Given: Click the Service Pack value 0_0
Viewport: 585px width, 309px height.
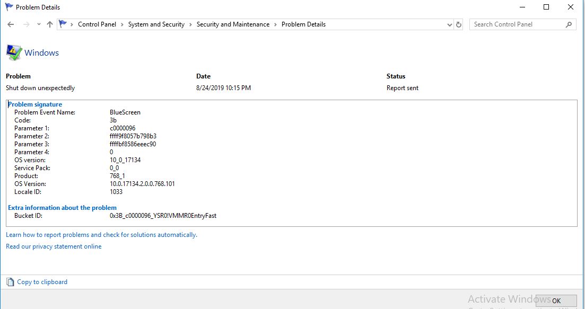Looking at the screenshot, I should click(x=114, y=167).
